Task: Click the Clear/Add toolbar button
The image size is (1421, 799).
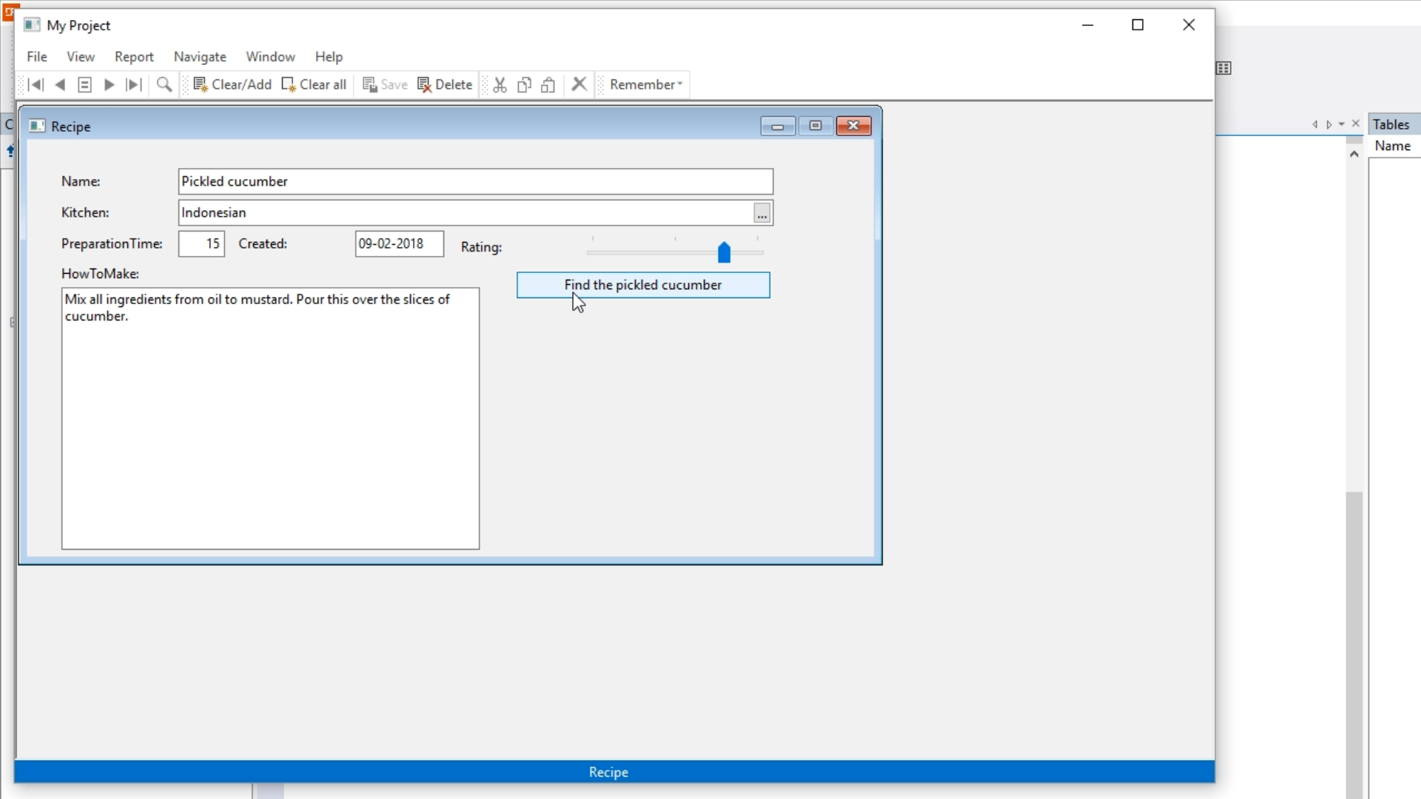Action: (232, 84)
